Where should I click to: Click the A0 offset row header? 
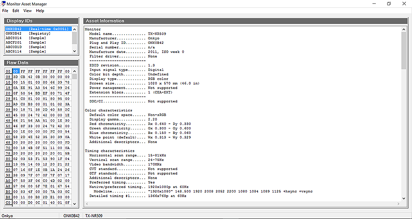point(8,181)
